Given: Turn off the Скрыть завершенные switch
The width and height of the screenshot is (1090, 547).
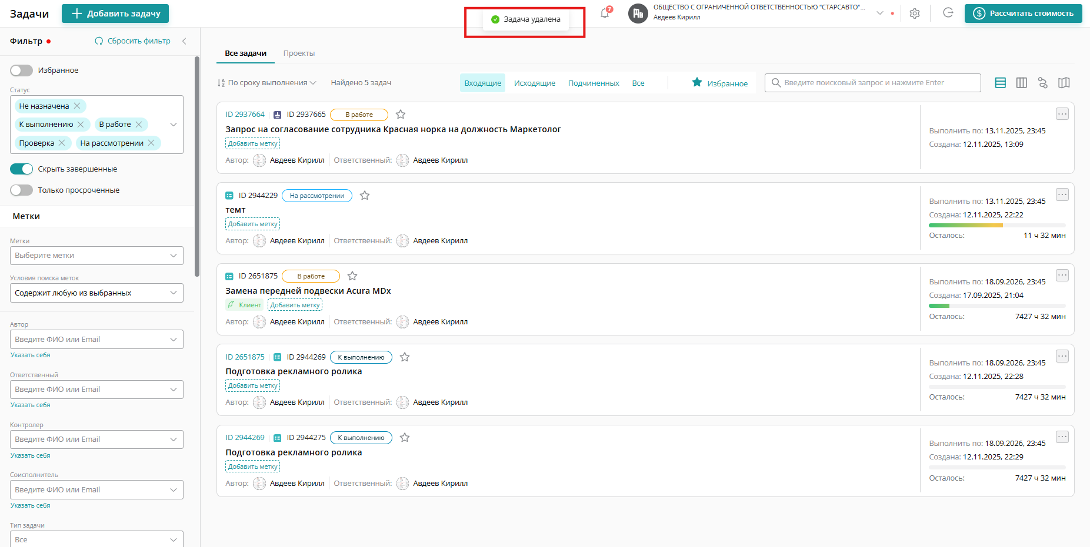Looking at the screenshot, I should tap(22, 169).
